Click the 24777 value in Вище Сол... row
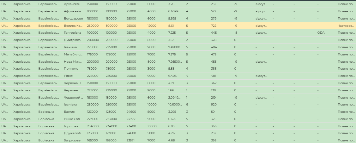356x143 pixels. [132, 119]
